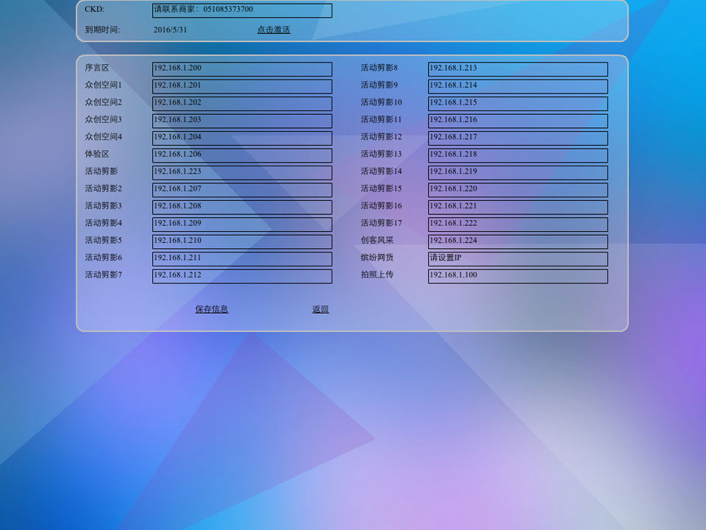Click the 到期时间 label
Viewport: 706px width, 530px height.
tap(102, 29)
